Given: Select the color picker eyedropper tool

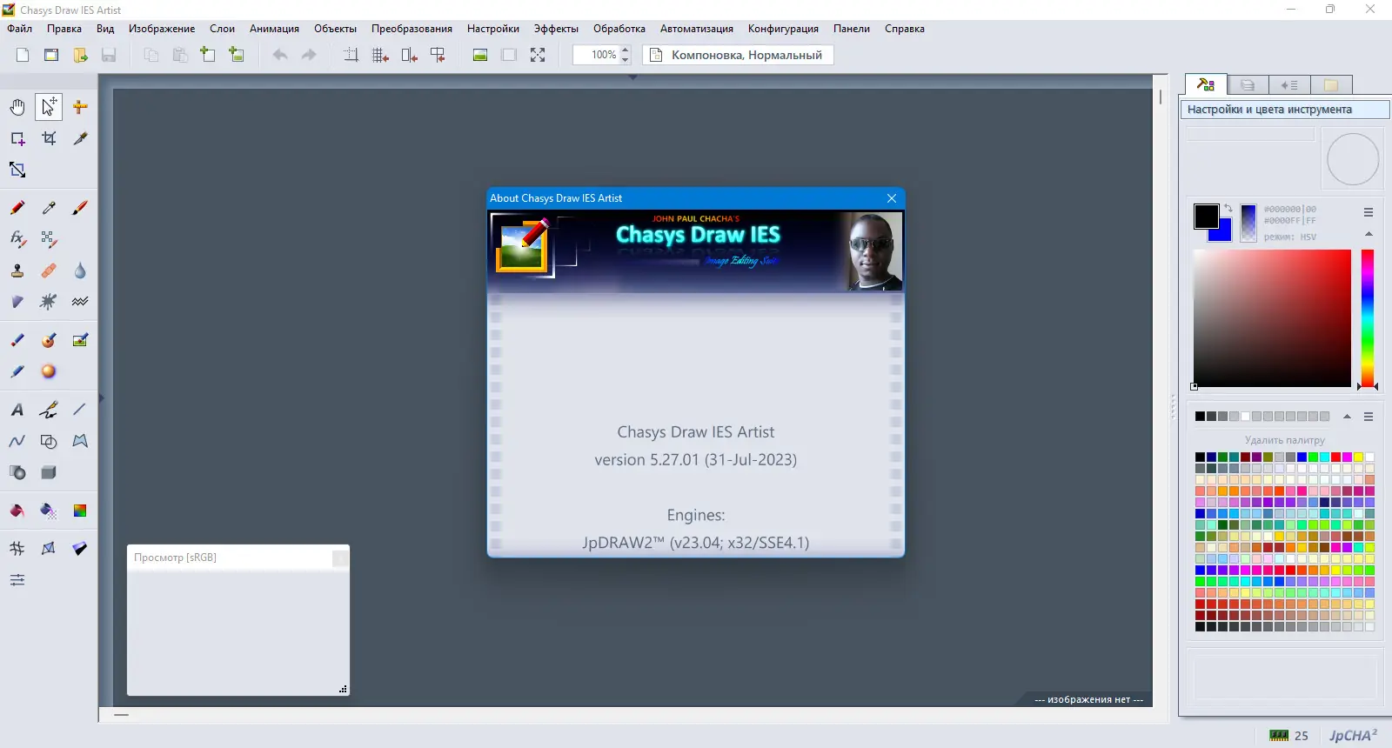Looking at the screenshot, I should point(49,208).
